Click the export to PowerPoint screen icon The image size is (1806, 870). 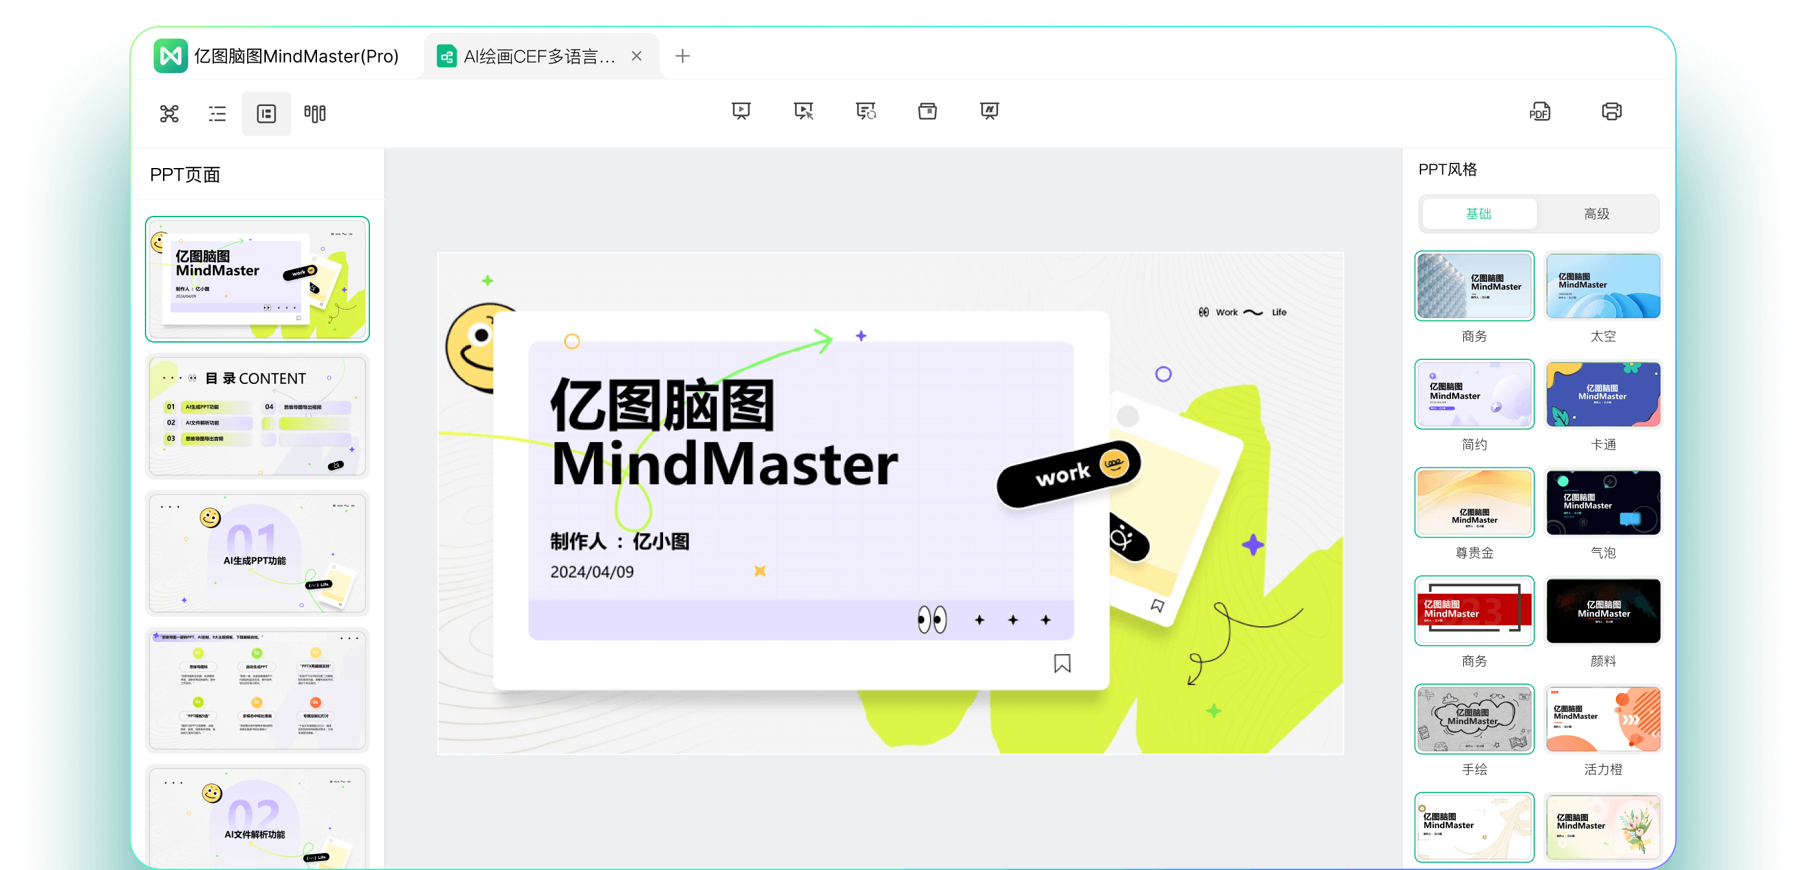point(989,111)
